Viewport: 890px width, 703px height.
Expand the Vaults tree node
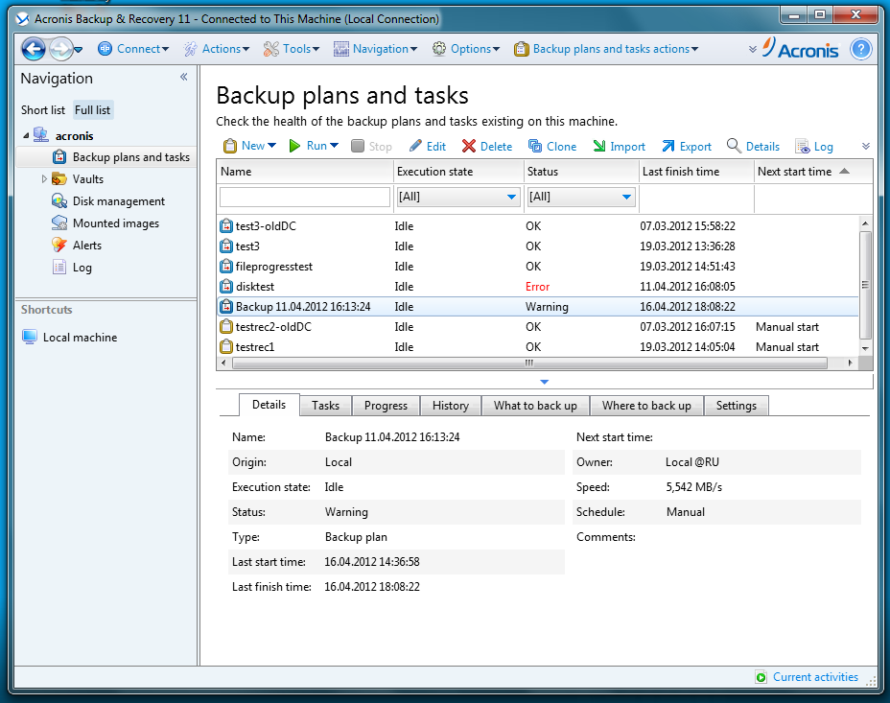point(44,179)
